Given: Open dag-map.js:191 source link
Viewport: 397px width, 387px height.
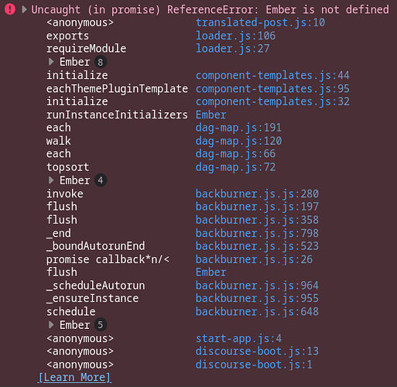Looking at the screenshot, I should pyautogui.click(x=238, y=128).
